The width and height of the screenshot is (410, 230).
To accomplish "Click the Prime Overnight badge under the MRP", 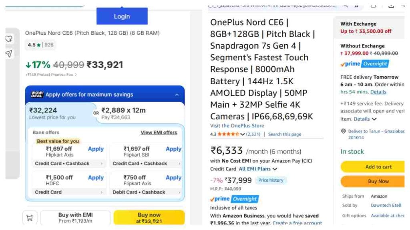I will coord(234,199).
